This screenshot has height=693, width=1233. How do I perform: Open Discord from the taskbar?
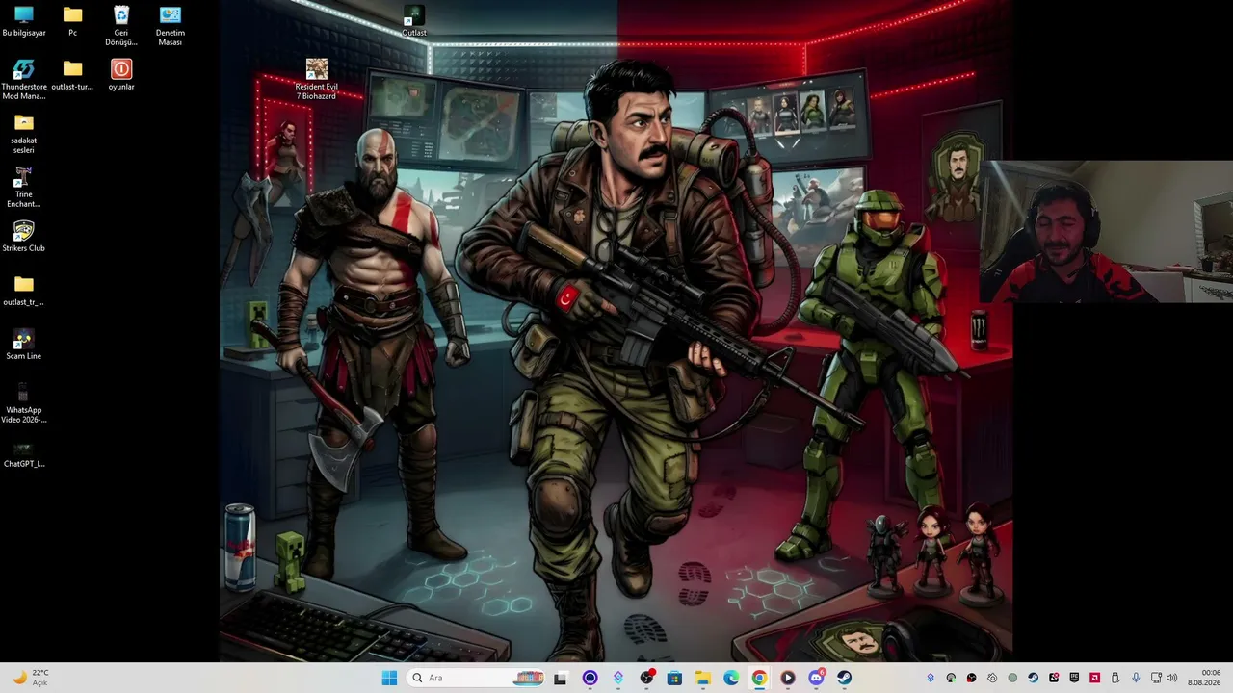coord(816,678)
